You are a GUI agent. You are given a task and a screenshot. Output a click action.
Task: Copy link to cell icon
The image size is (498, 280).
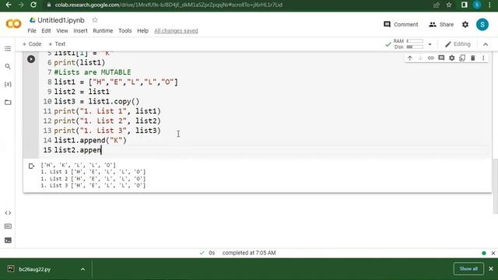tap(430, 58)
